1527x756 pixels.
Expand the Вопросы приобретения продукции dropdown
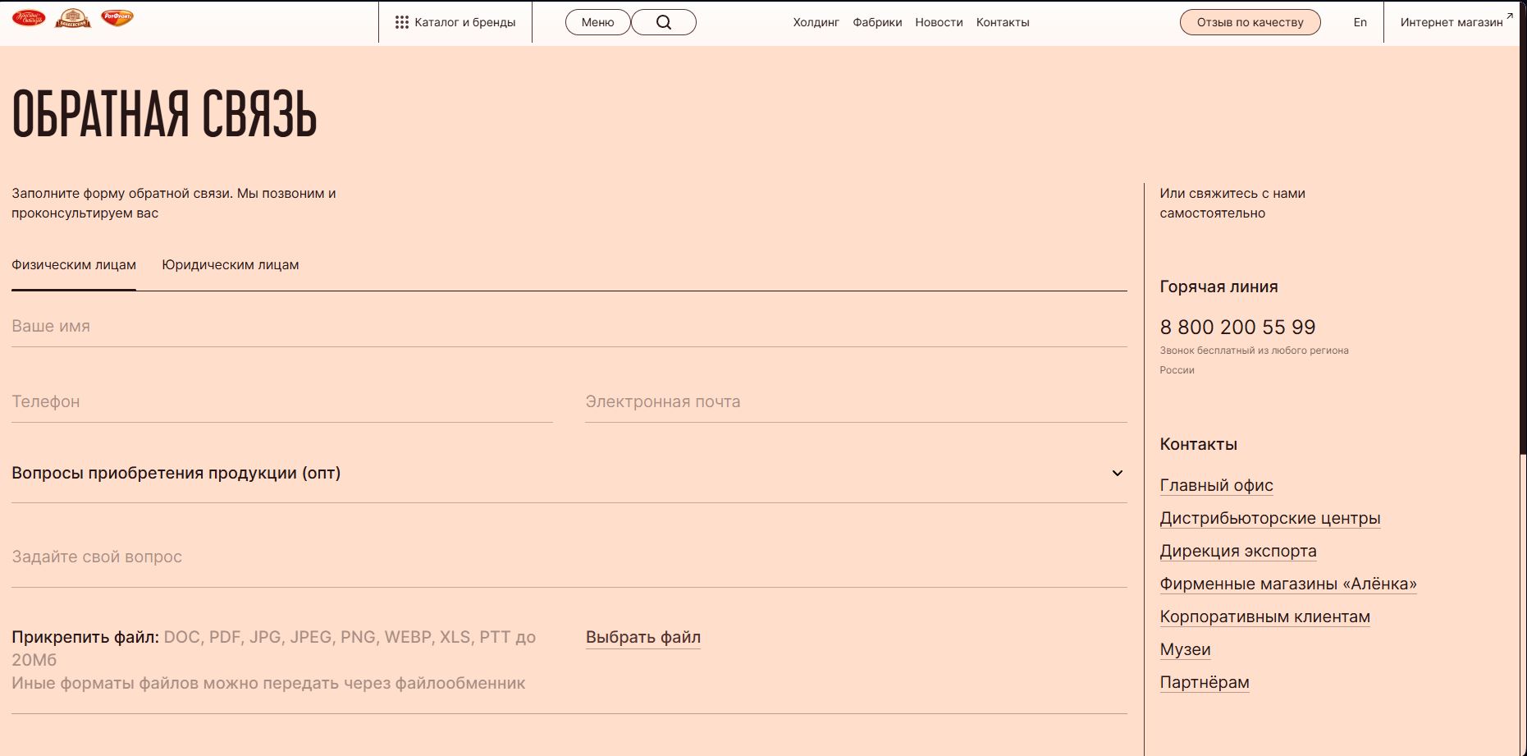tap(569, 474)
